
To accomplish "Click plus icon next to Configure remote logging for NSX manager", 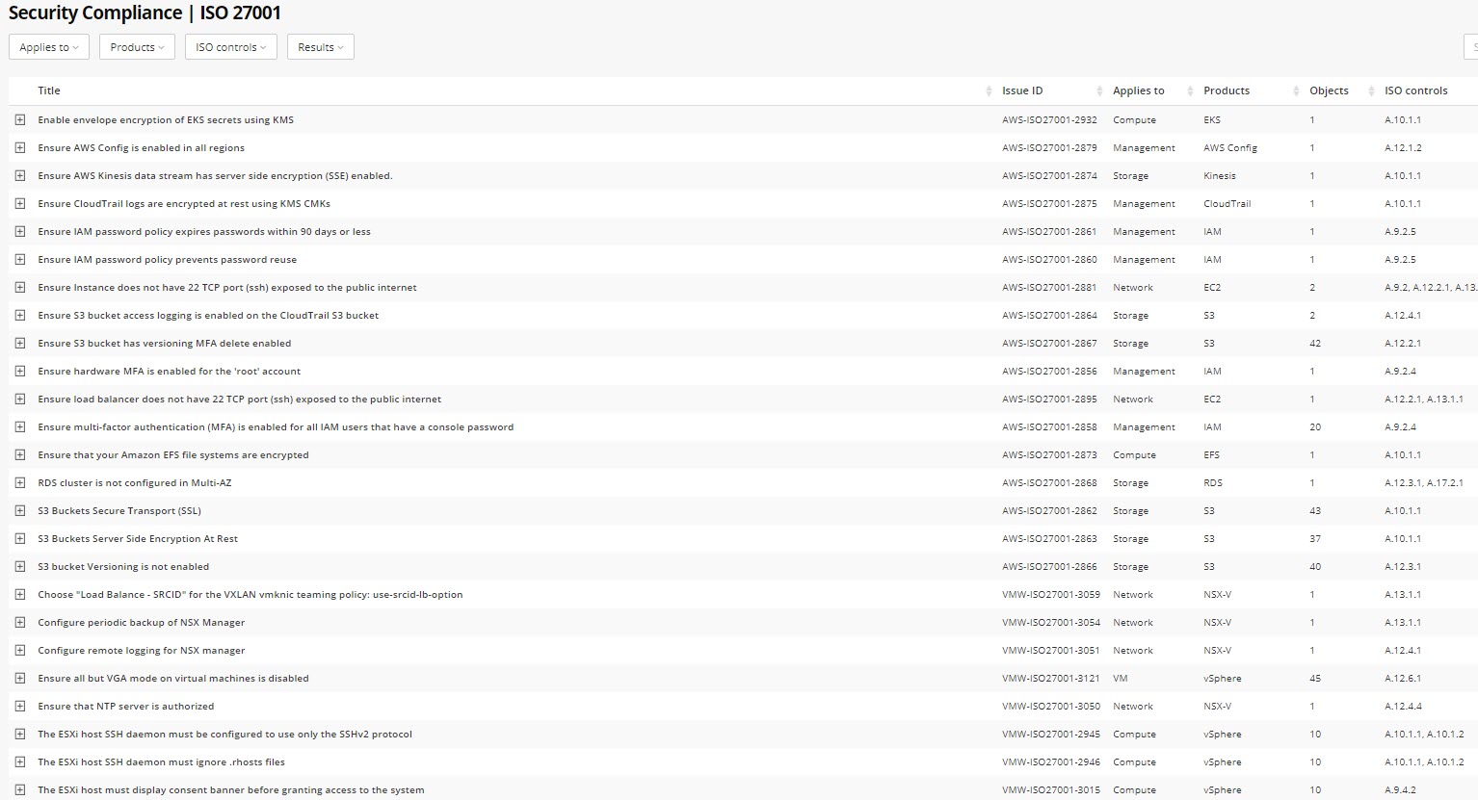I will click(x=19, y=651).
